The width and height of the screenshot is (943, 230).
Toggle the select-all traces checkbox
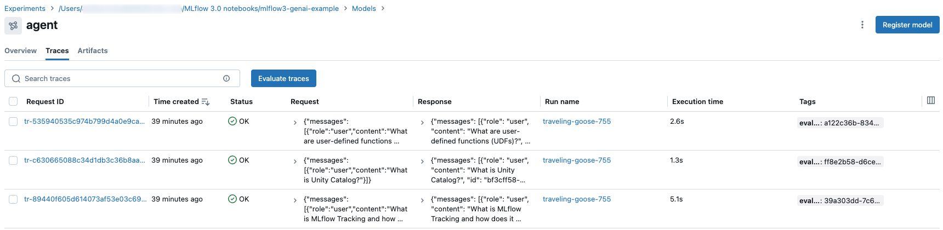tap(13, 101)
